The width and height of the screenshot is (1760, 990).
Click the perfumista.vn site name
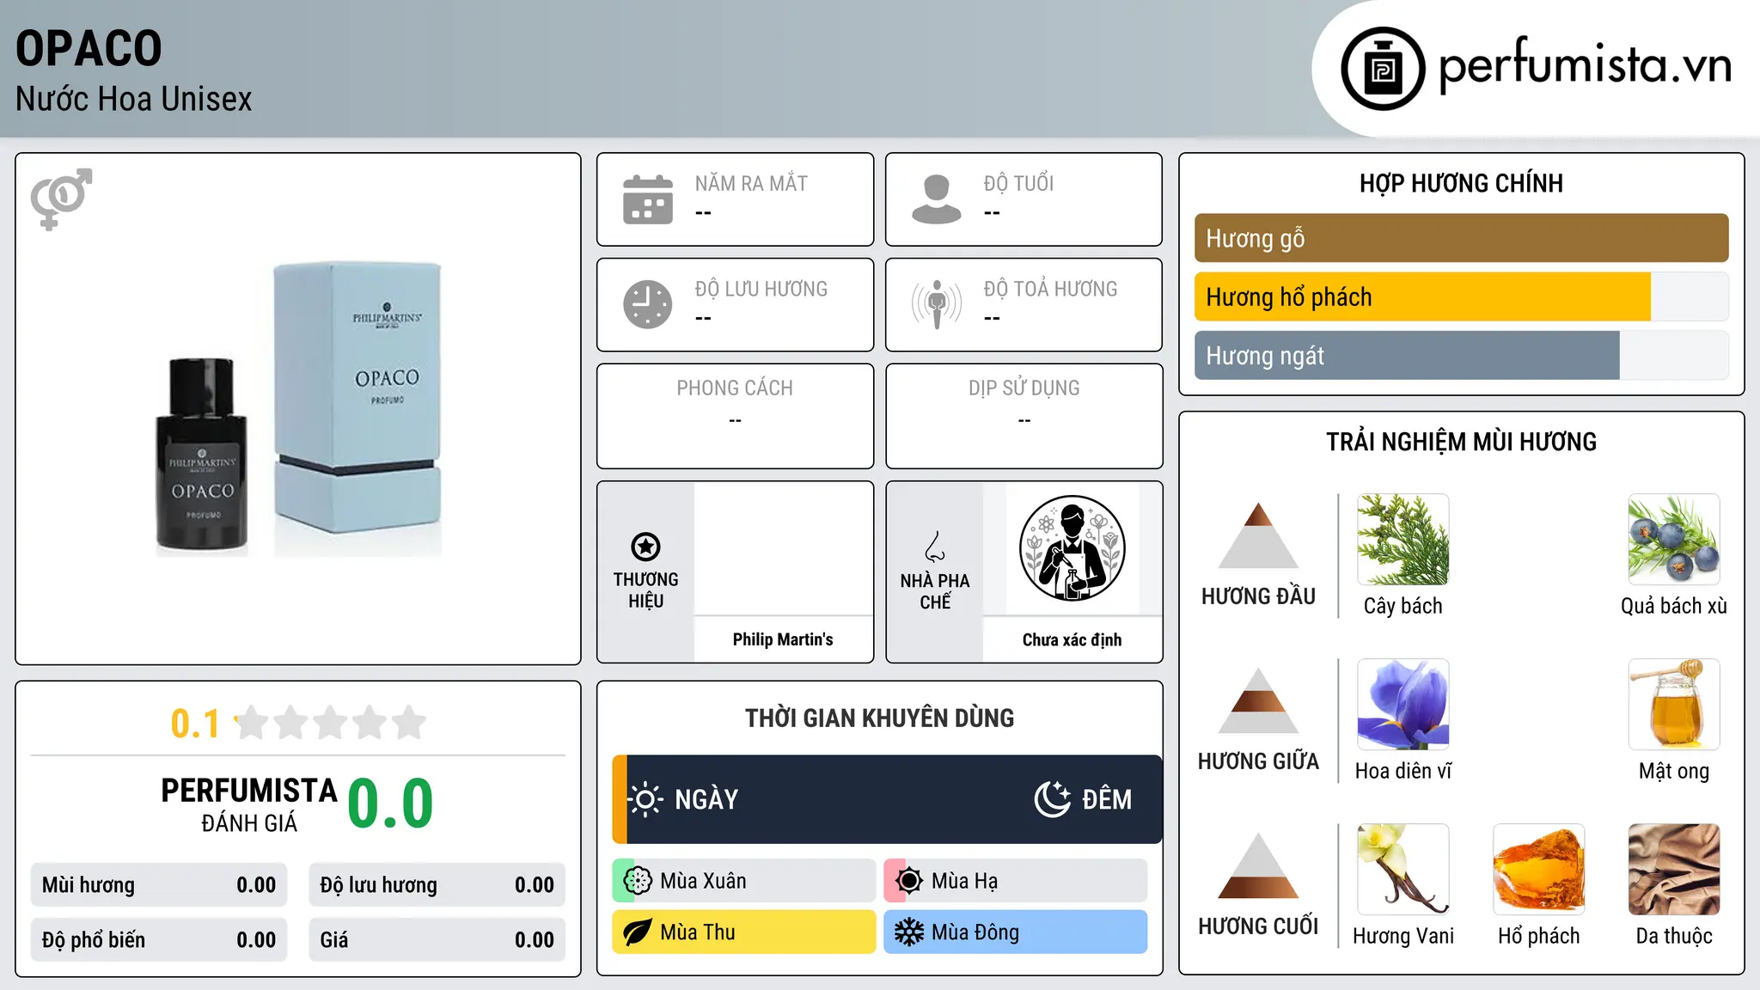click(1586, 65)
